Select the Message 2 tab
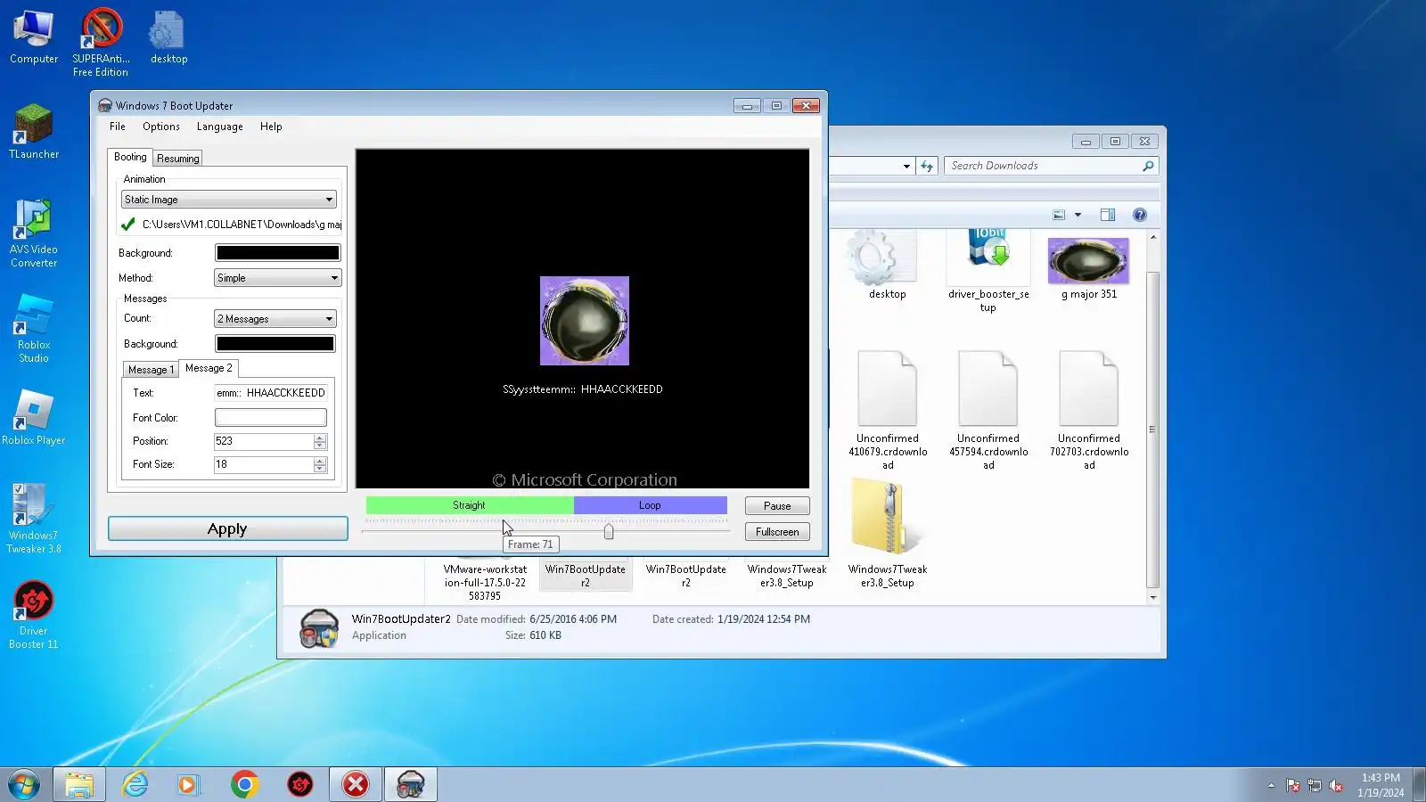Screen dimensions: 1426x802 point(209,368)
